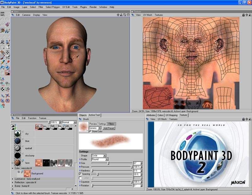Image resolution: width=252 pixels, height=195 pixels.
Task: Open the Profile dropdown showing Round
Action: tap(100, 159)
